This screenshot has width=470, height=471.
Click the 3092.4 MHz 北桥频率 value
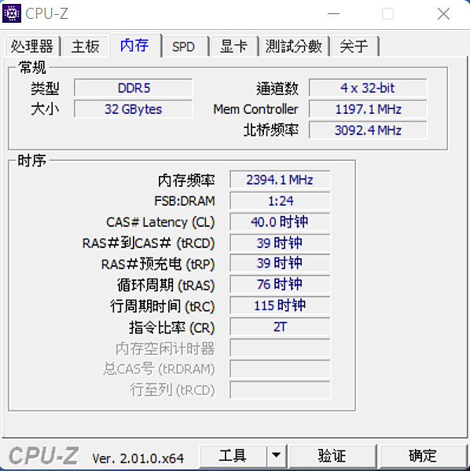368,130
